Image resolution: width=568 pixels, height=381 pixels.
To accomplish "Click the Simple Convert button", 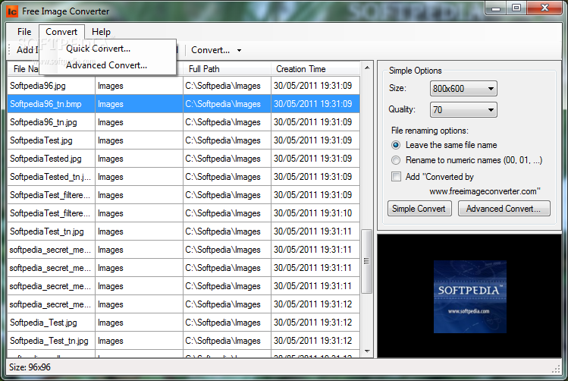I will (419, 209).
